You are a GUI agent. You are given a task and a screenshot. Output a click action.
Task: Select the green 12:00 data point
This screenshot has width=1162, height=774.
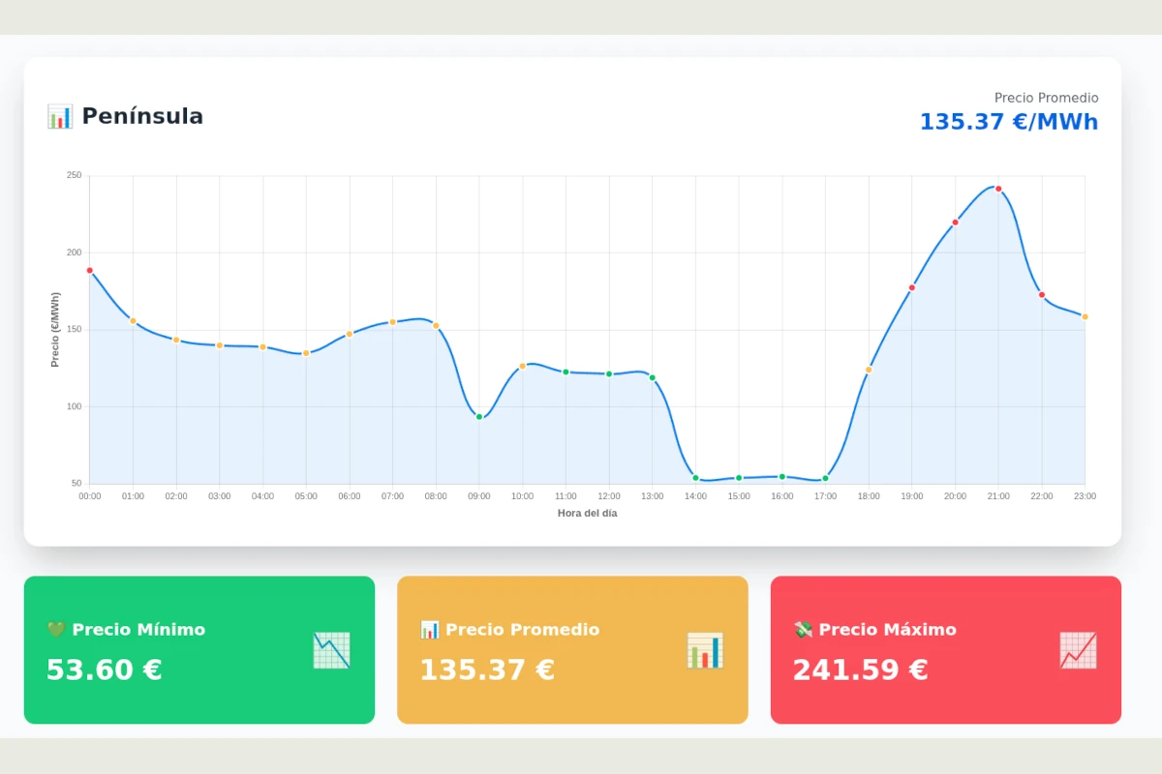coord(609,373)
